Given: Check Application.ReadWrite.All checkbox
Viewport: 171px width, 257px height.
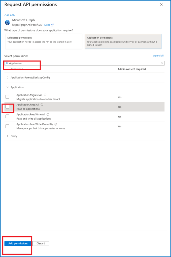Looking at the screenshot, I should coord(7,116).
